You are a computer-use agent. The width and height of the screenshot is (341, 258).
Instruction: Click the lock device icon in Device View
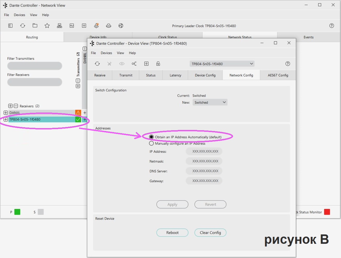[x=158, y=64]
